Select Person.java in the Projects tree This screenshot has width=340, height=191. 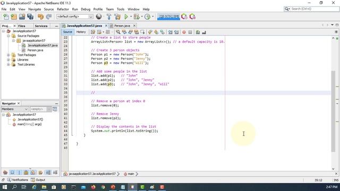coord(35,50)
